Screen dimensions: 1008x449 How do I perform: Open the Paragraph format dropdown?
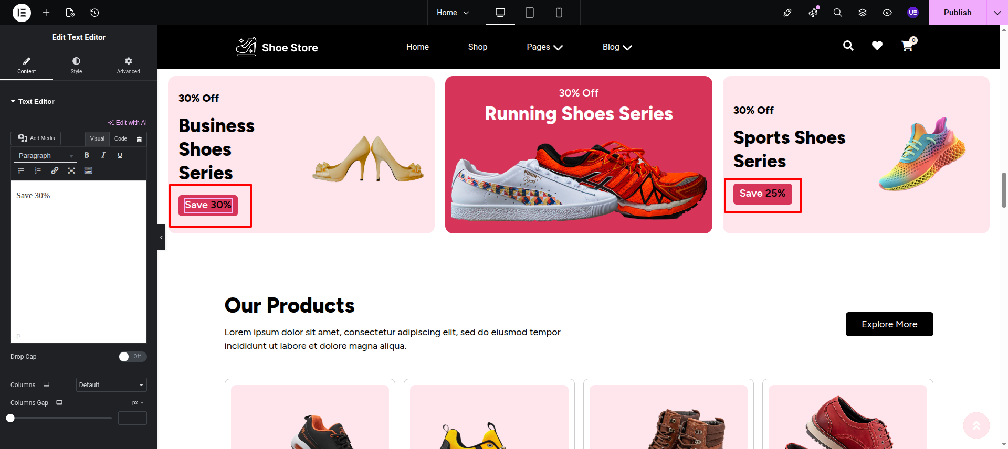pyautogui.click(x=45, y=156)
